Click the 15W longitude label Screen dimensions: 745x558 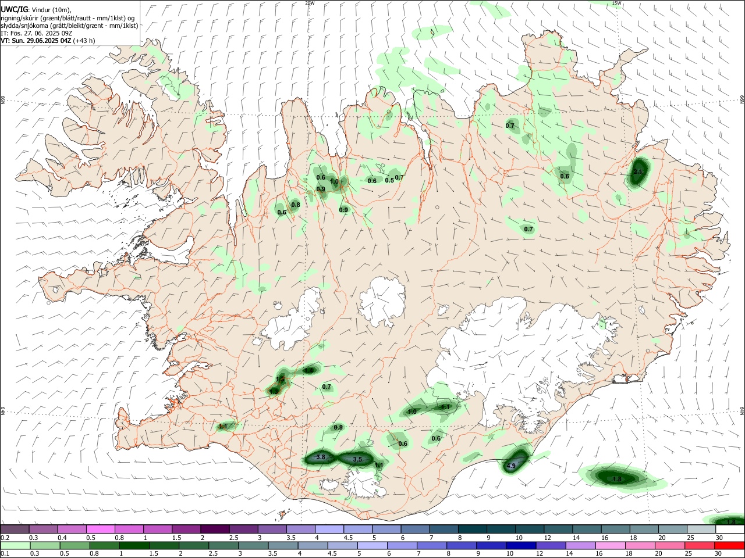616,3
